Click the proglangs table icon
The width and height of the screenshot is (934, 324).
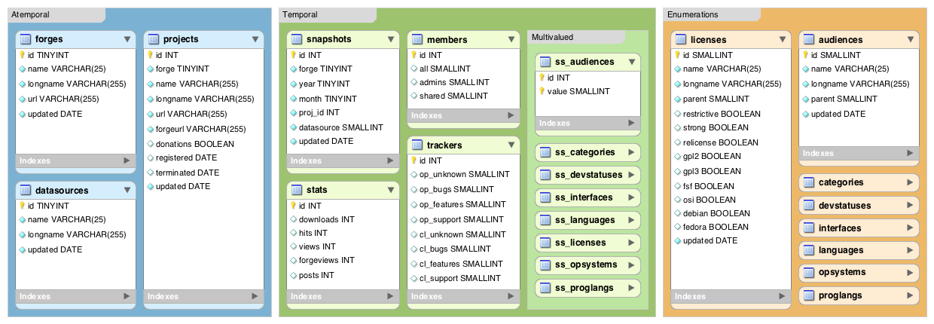click(x=808, y=295)
